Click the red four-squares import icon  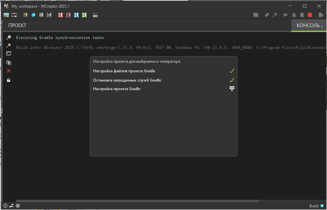pos(60,15)
